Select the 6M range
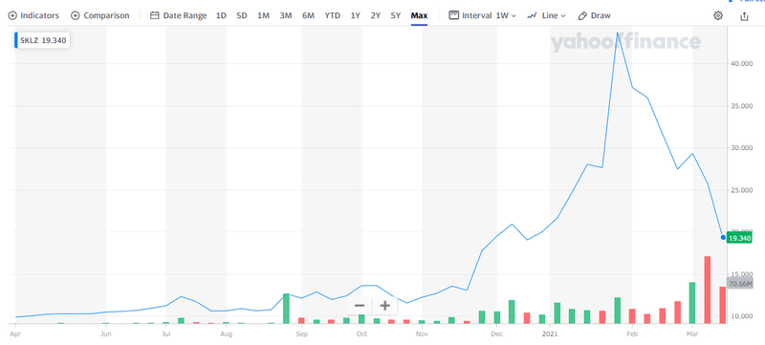765x345 pixels. (x=308, y=15)
